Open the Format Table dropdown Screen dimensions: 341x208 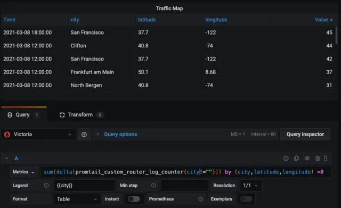pos(77,199)
